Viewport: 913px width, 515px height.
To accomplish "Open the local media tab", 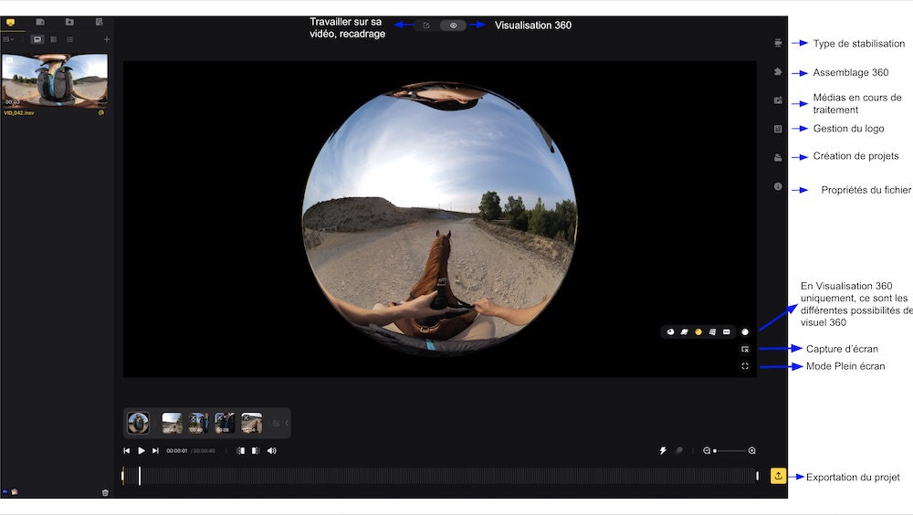I will coord(10,22).
